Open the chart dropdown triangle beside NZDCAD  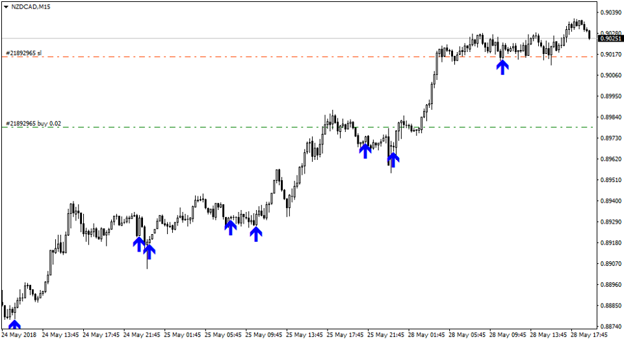click(6, 7)
